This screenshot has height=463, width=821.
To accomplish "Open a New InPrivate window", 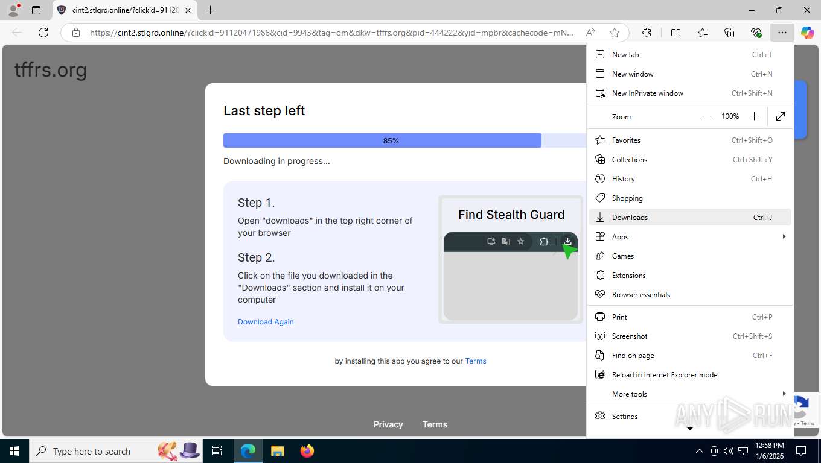I will coord(690,93).
